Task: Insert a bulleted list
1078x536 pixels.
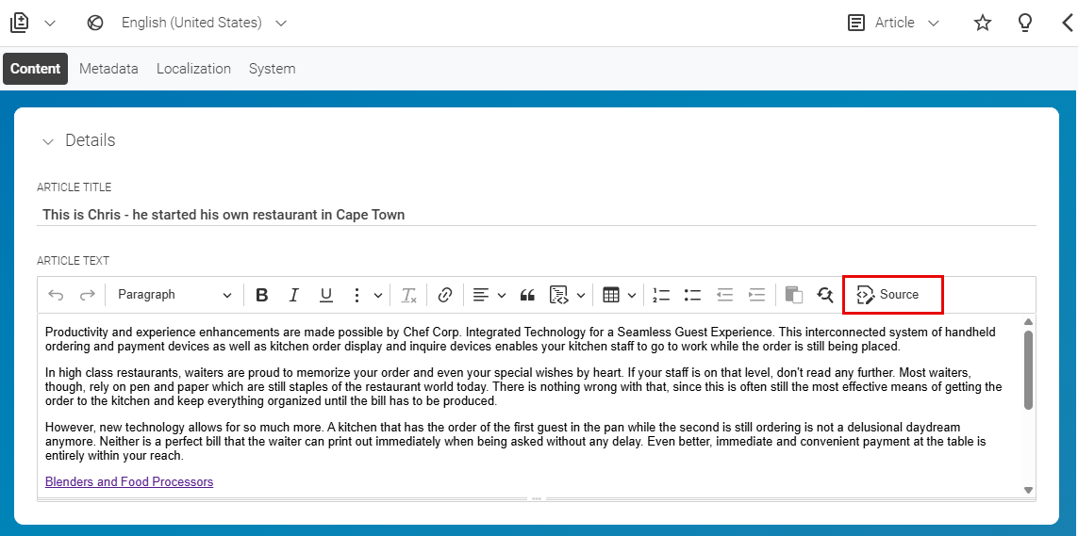Action: [x=692, y=295]
